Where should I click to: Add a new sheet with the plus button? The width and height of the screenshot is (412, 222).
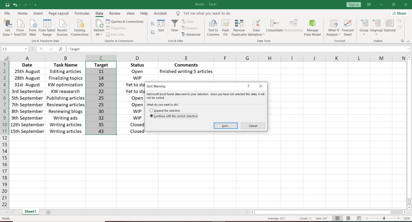pos(48,212)
